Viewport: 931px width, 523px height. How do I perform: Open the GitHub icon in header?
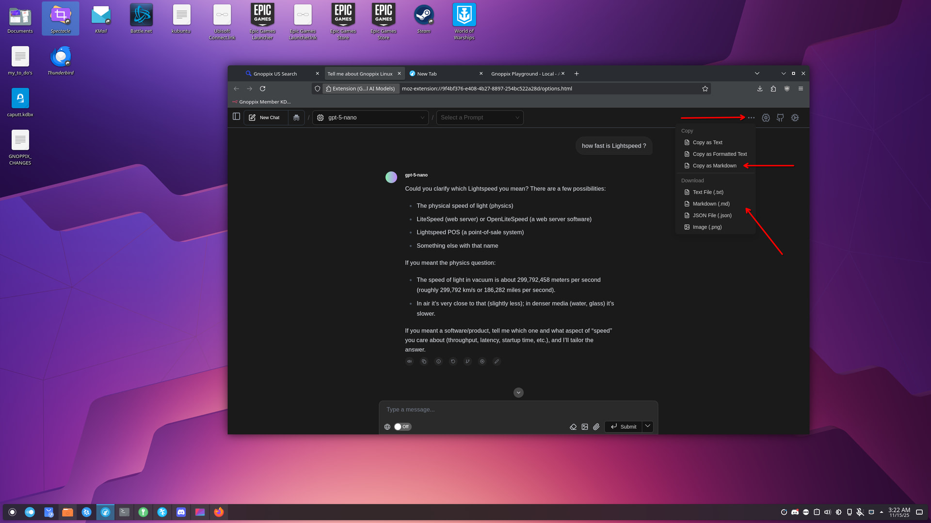(780, 118)
